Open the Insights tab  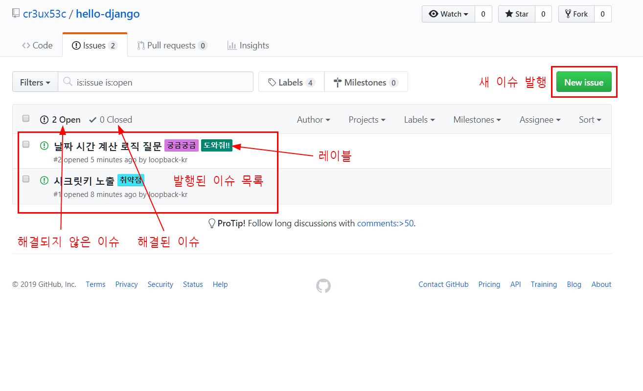pos(248,45)
